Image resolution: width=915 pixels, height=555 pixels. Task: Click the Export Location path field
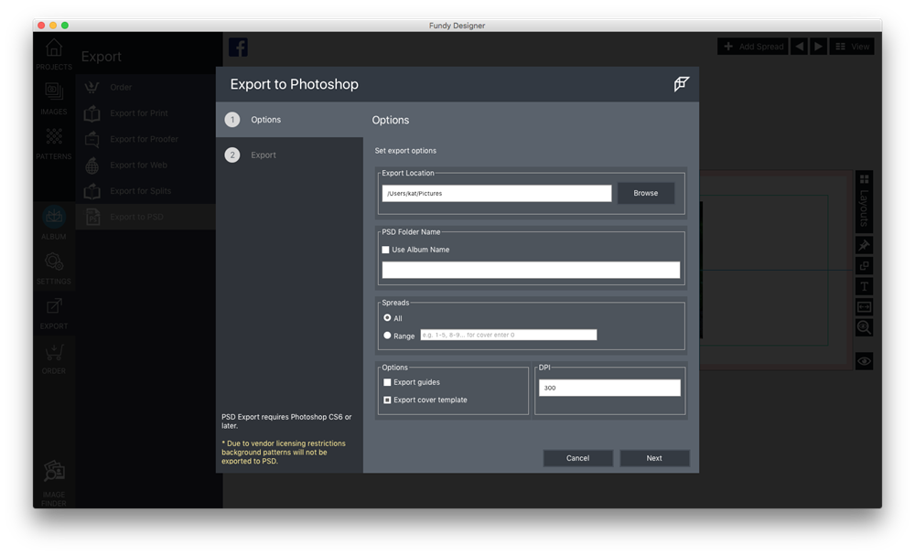coord(497,194)
